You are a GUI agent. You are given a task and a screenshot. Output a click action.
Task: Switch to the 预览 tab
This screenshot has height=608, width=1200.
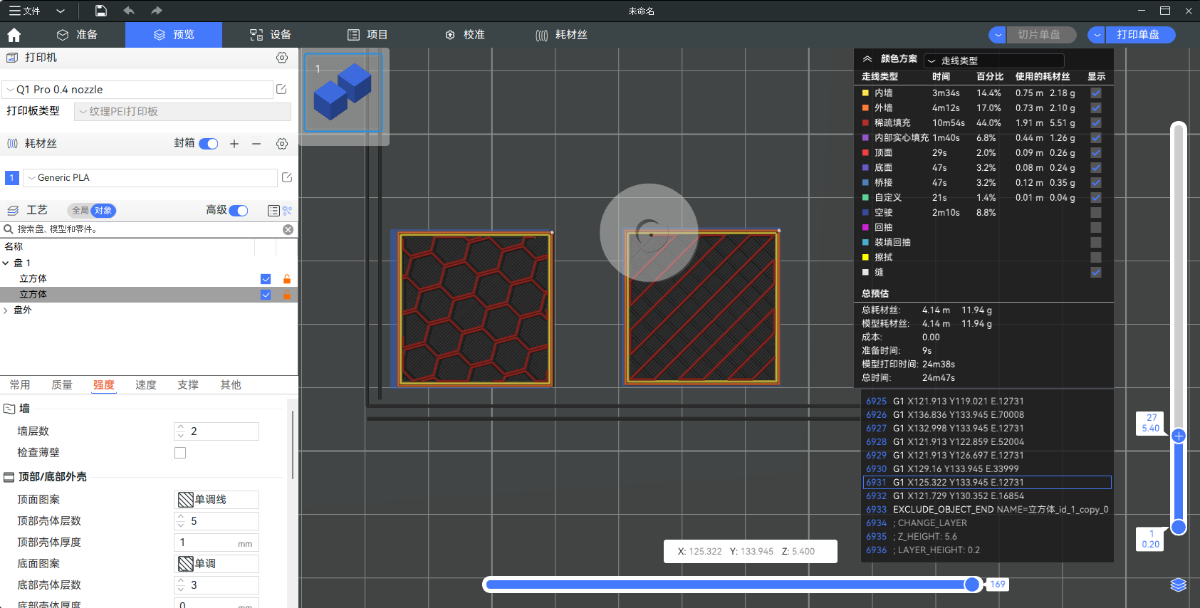click(x=174, y=35)
